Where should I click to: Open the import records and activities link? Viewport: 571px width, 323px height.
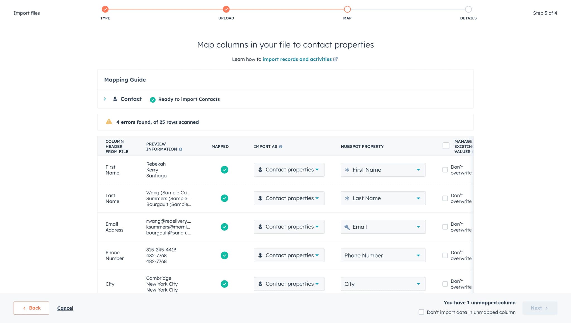(x=297, y=59)
